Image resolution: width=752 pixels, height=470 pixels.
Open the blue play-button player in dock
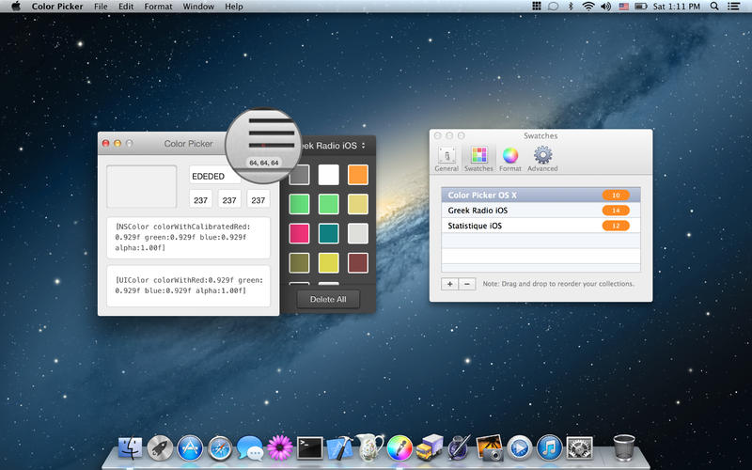[520, 448]
